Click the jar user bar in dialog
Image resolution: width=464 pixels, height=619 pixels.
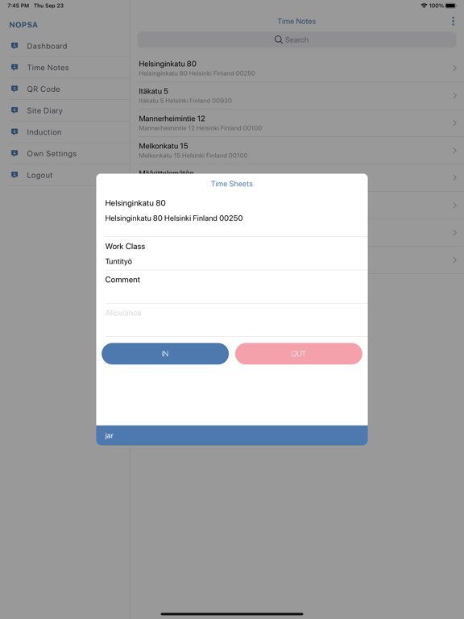tap(232, 435)
